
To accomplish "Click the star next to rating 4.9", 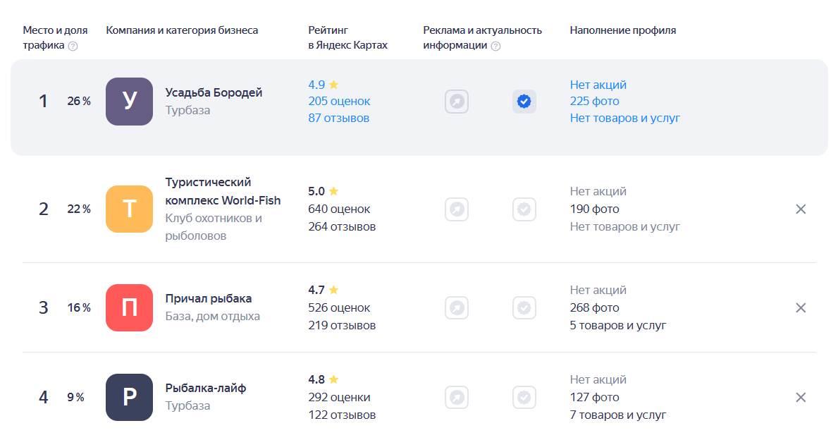I will 334,85.
